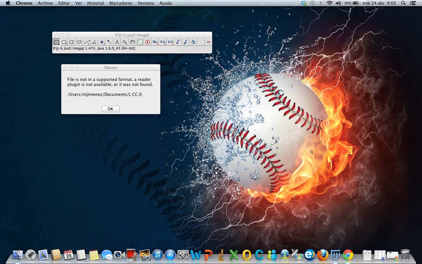
Task: Select the Oval selection tool
Action: (64, 42)
